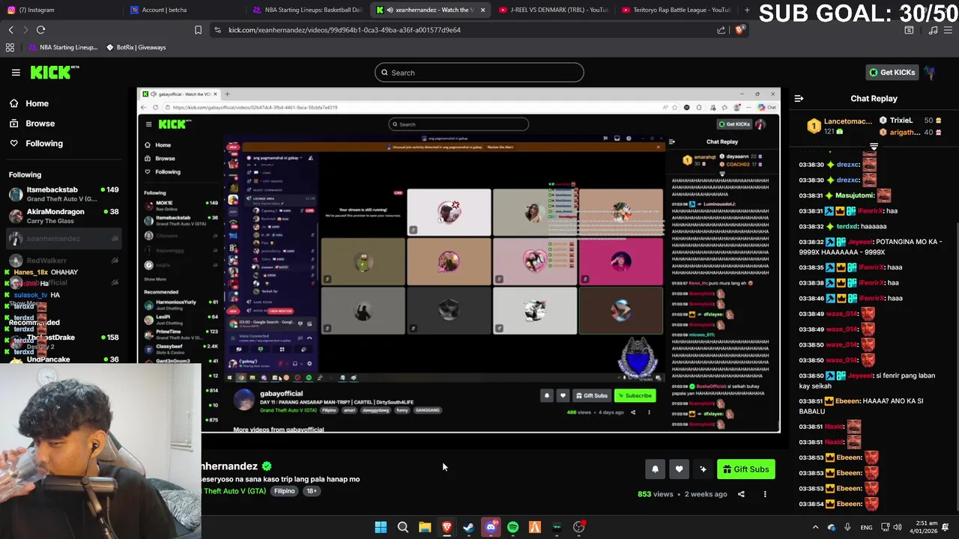
Task: Reload the current page
Action: pyautogui.click(x=40, y=30)
